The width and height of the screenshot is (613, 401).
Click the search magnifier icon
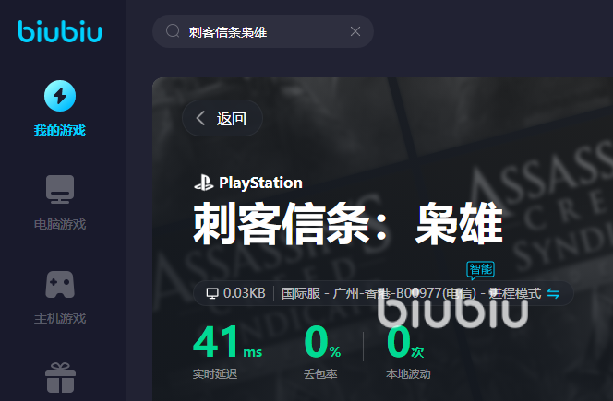click(173, 30)
